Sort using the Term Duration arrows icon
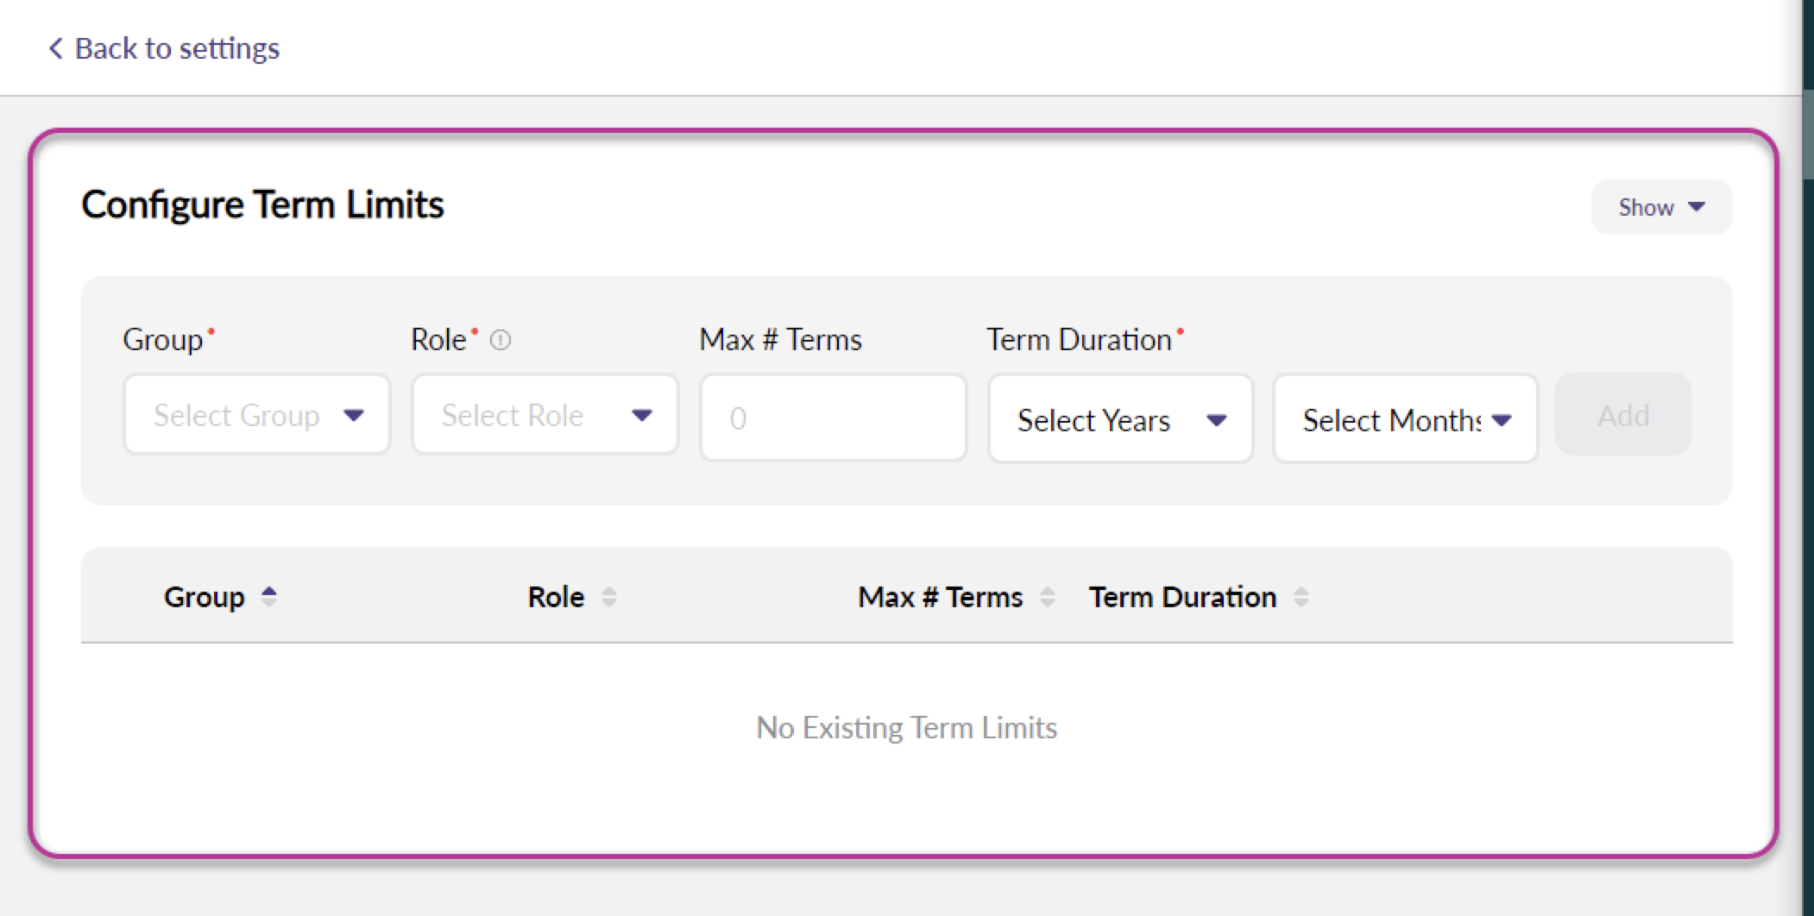1814x916 pixels. (x=1301, y=597)
